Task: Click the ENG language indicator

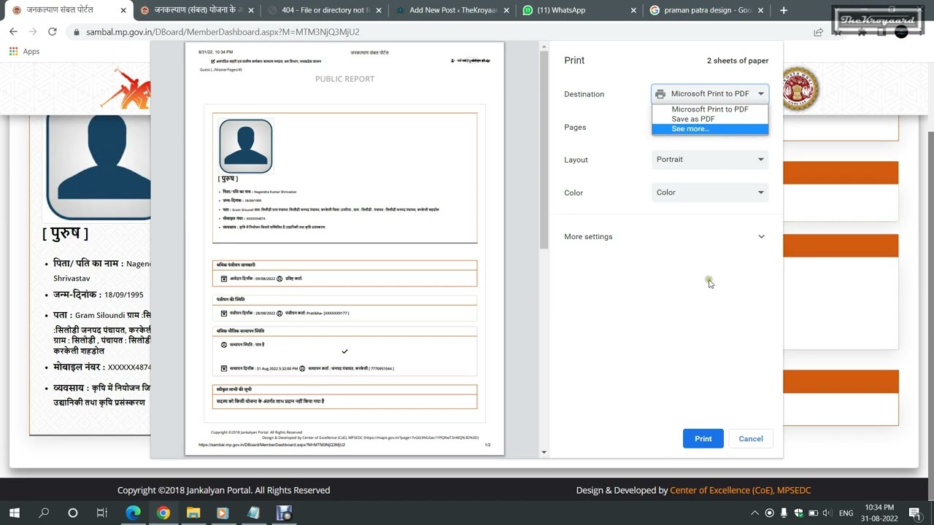Action: (846, 513)
